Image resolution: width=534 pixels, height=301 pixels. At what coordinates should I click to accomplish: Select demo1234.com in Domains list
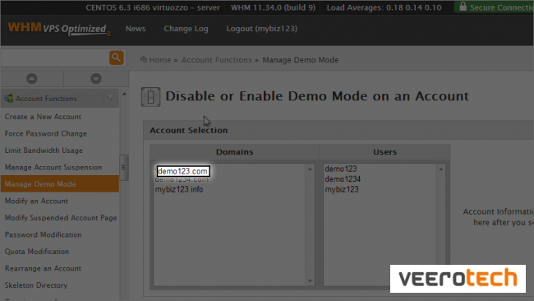pyautogui.click(x=182, y=179)
